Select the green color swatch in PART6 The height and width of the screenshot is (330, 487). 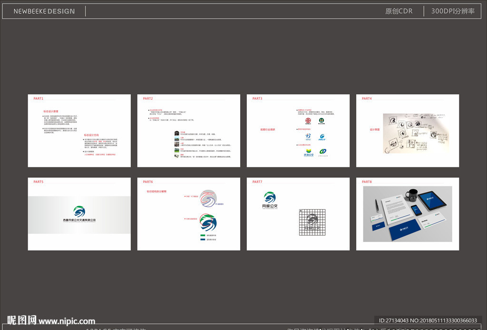tap(203, 236)
